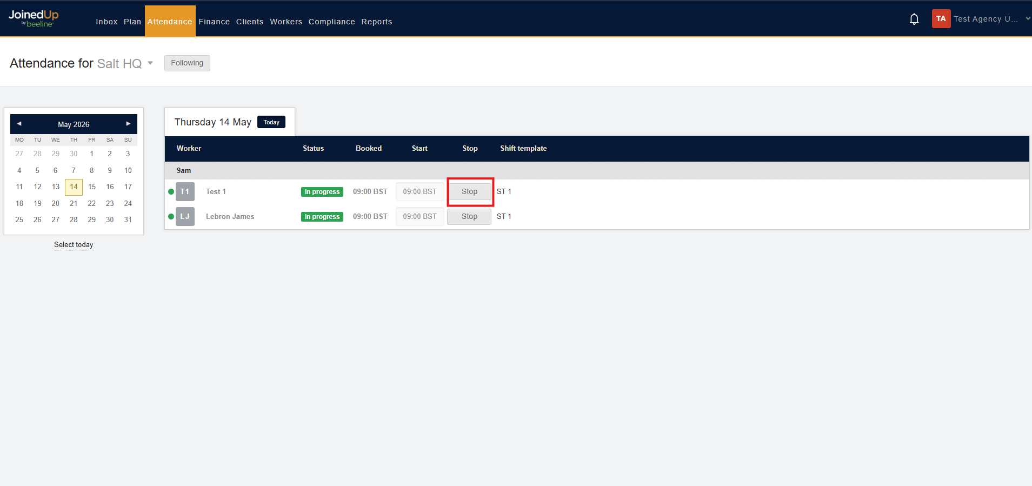Image resolution: width=1032 pixels, height=486 pixels.
Task: Click the Worker column header
Action: pos(189,148)
